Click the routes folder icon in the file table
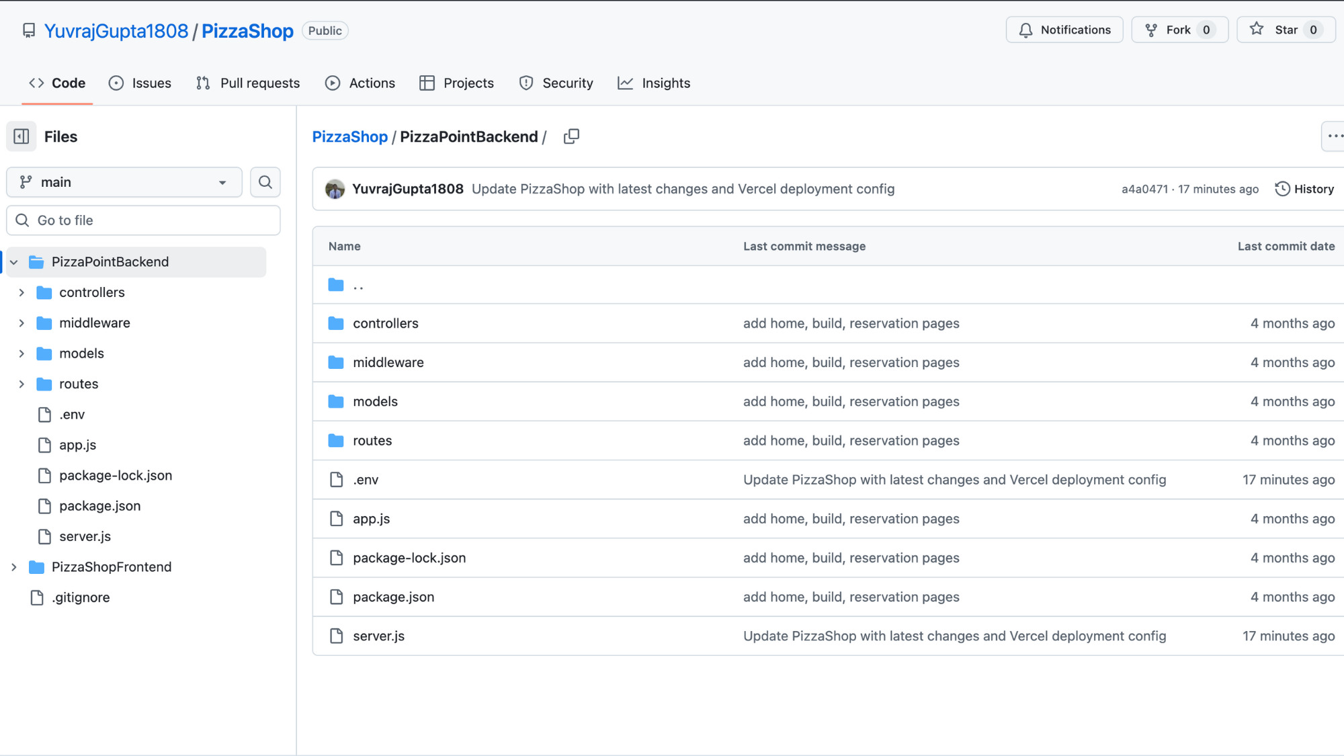The height and width of the screenshot is (756, 1344). [x=336, y=440]
